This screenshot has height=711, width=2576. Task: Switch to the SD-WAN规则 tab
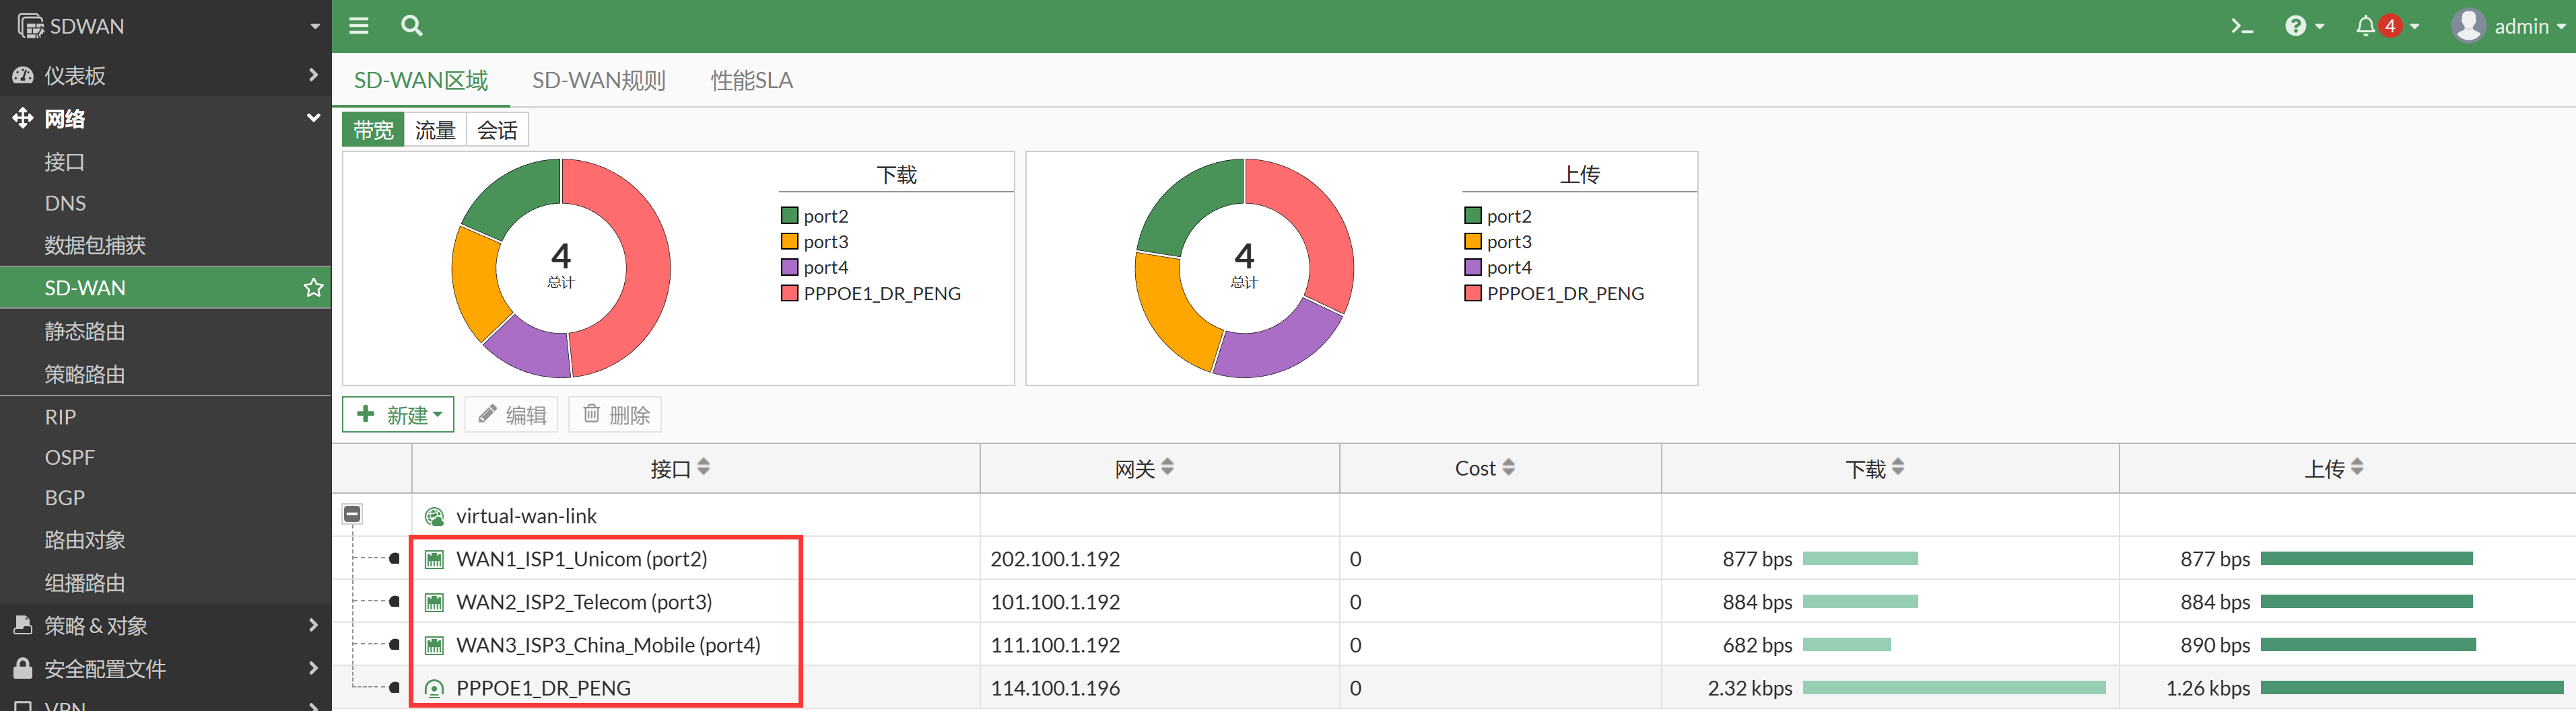click(598, 81)
